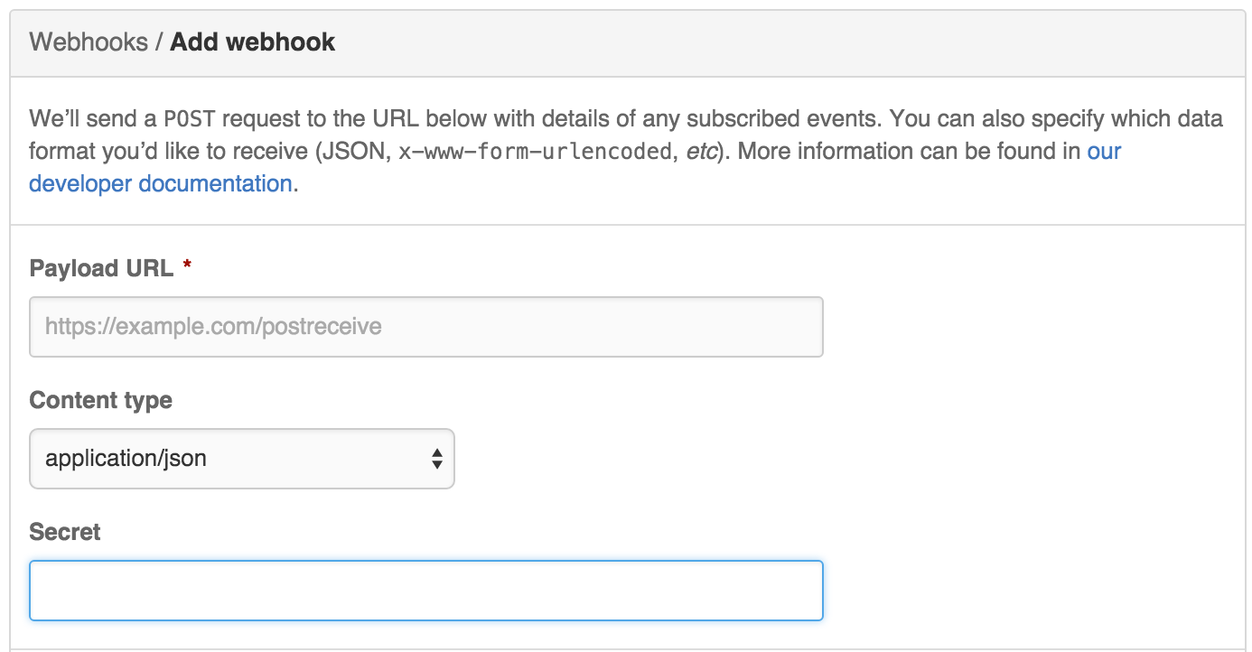Click the Secret field label
The height and width of the screenshot is (652, 1252).
tap(65, 532)
